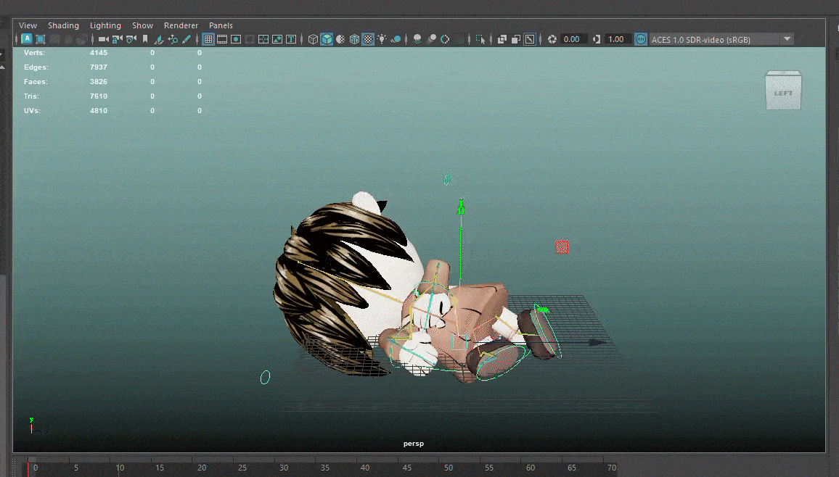
Task: Toggle the Resolution Gate display
Action: (236, 39)
